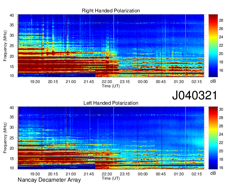
Task: Click the 30 MHz tick of Left Handed plot
Action: 12,127
